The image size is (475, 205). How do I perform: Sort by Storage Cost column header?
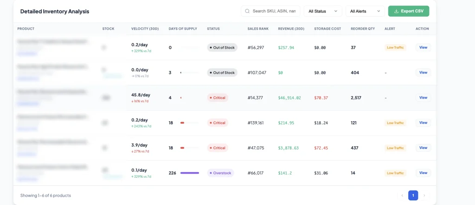[x=327, y=29]
